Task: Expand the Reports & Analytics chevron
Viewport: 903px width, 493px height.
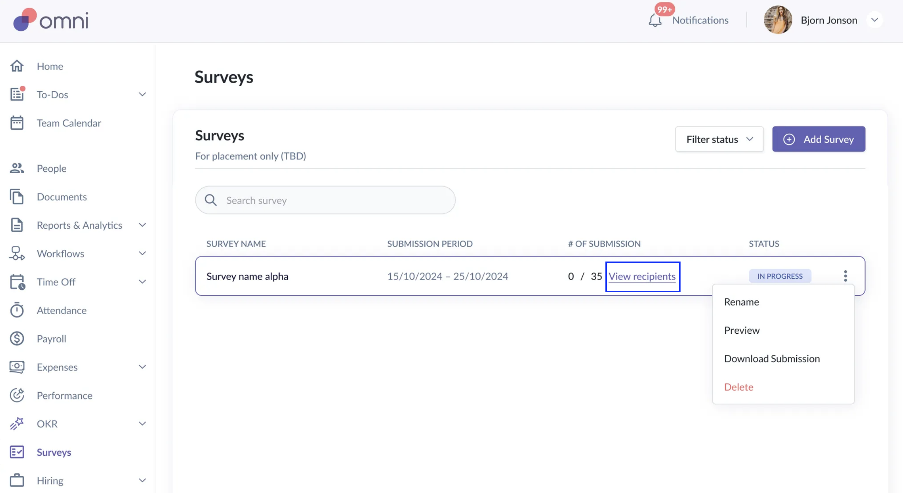Action: [x=142, y=225]
